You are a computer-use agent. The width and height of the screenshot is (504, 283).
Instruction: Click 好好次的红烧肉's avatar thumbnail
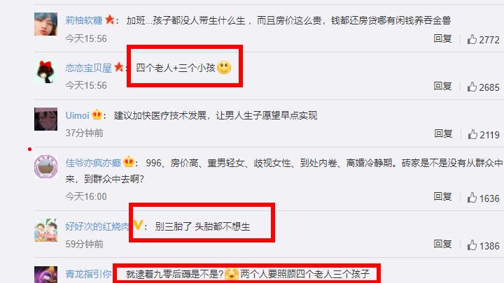point(46,230)
